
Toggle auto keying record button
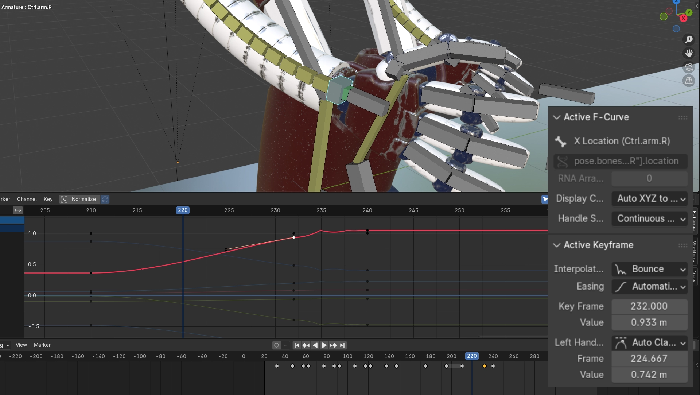pyautogui.click(x=276, y=345)
